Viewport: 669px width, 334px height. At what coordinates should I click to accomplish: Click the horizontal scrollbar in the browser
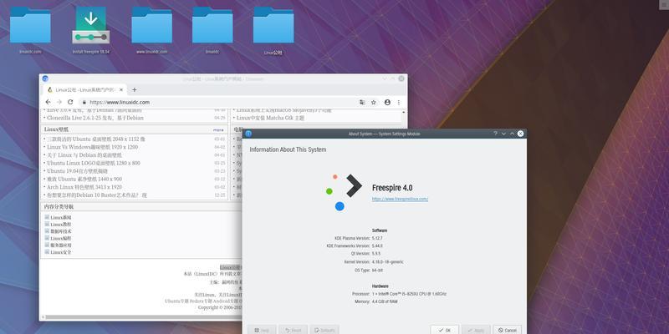pos(143,317)
